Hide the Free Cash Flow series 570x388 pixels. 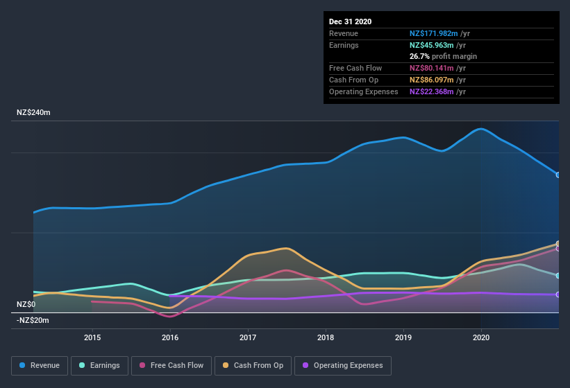coord(170,365)
